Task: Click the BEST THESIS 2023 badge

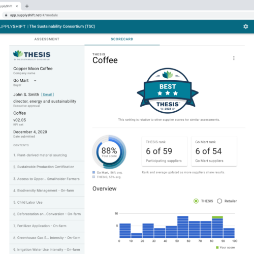Action: click(168, 91)
